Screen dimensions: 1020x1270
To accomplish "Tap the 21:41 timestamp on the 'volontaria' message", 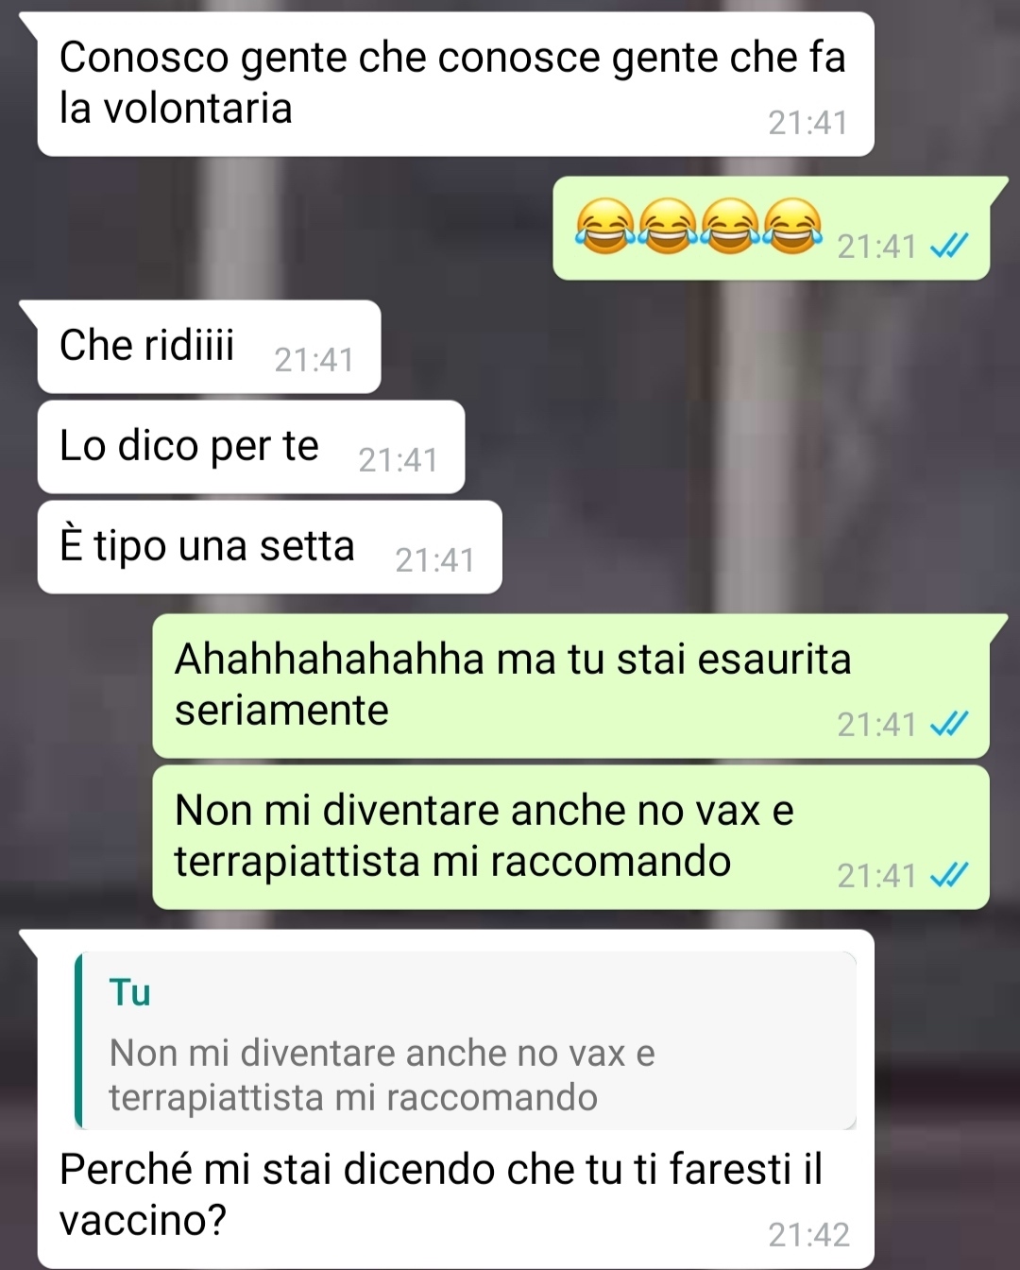I will click(x=807, y=123).
